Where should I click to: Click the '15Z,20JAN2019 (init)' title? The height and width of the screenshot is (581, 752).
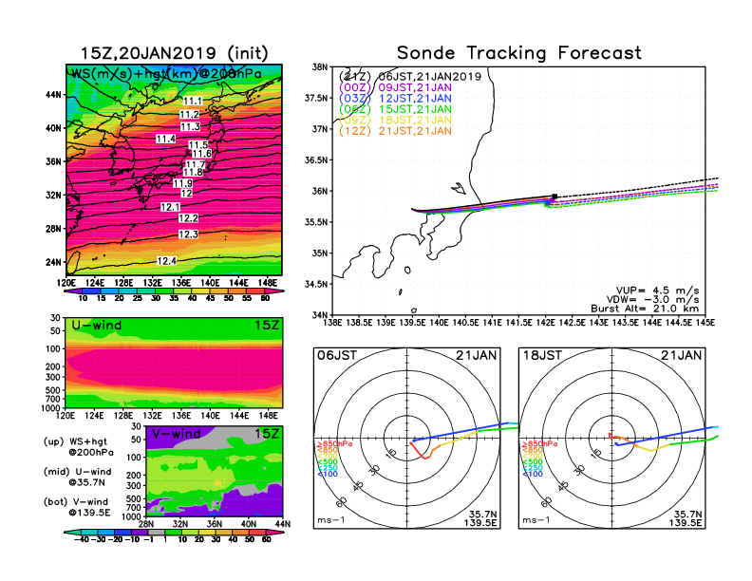(x=174, y=53)
